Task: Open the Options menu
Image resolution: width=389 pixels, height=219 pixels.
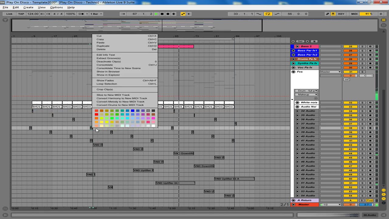Action: click(56, 7)
